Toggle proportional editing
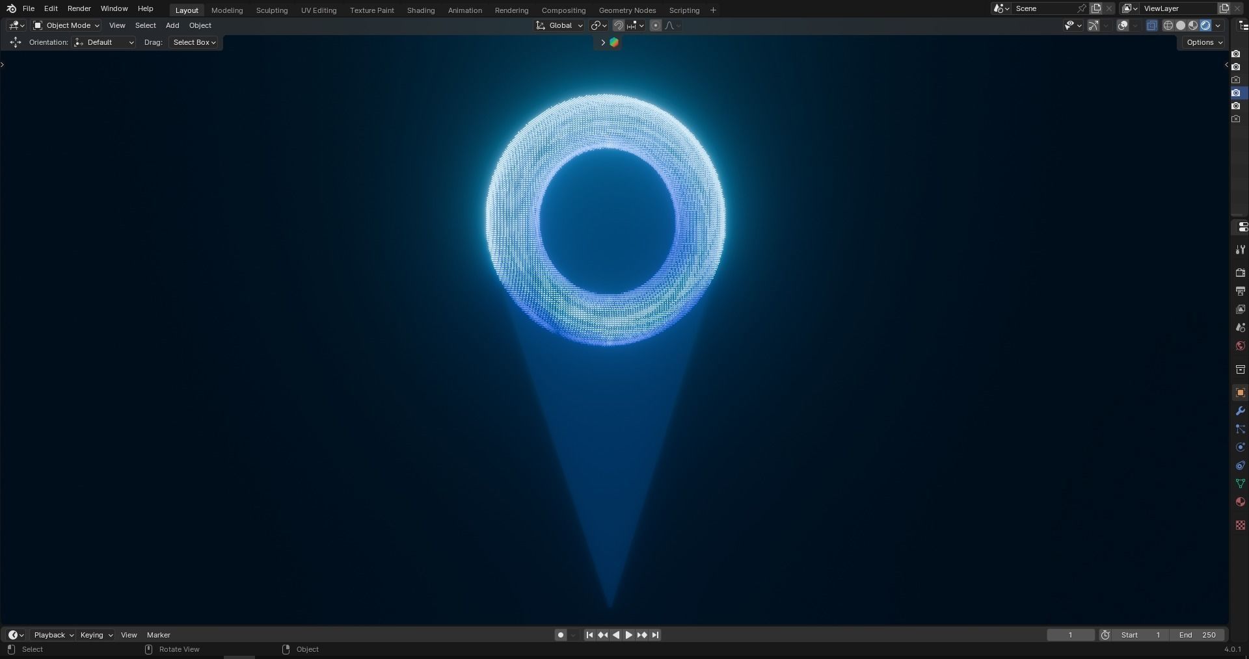The height and width of the screenshot is (659, 1249). pos(656,25)
